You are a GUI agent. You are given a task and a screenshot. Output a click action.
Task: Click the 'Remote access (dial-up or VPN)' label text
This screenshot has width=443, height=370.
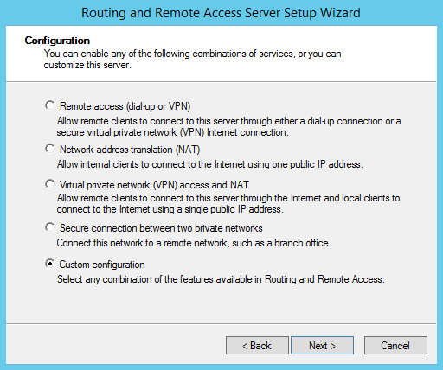tap(125, 106)
